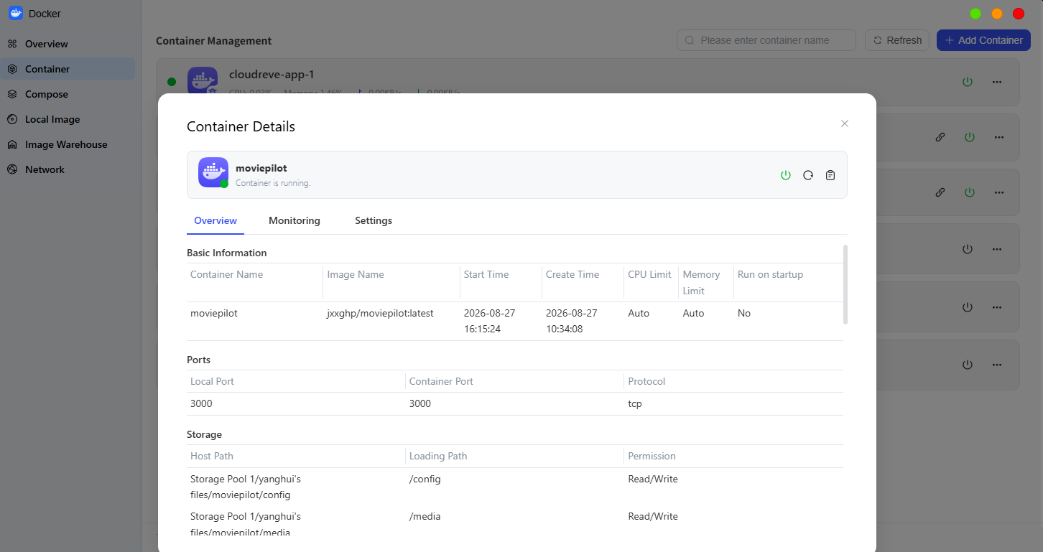Screen dimensions: 1043x552
Task: Select the Overview tab in Container Details
Action: coord(215,220)
